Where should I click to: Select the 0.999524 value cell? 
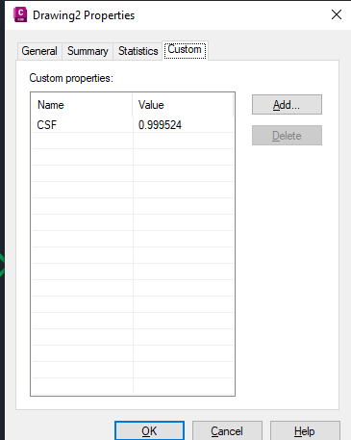click(183, 124)
